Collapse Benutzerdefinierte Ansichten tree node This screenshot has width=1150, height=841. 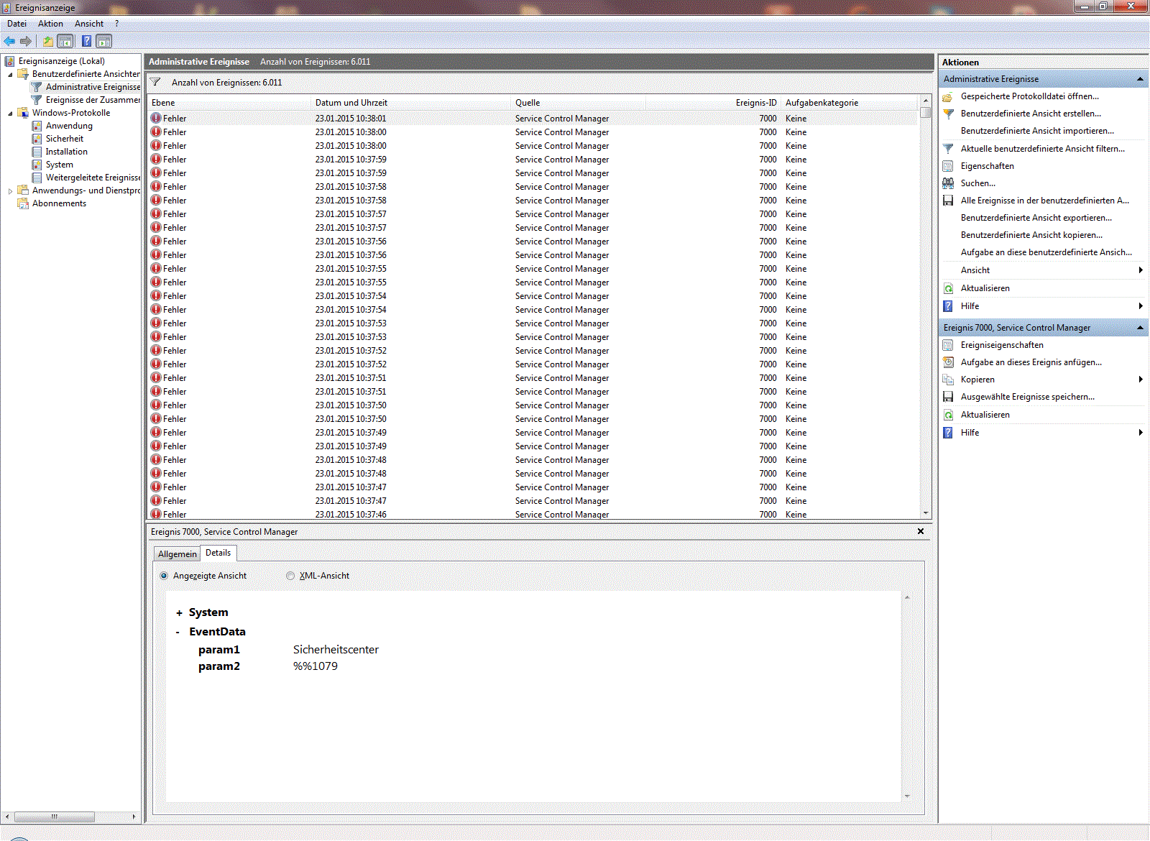click(x=10, y=74)
